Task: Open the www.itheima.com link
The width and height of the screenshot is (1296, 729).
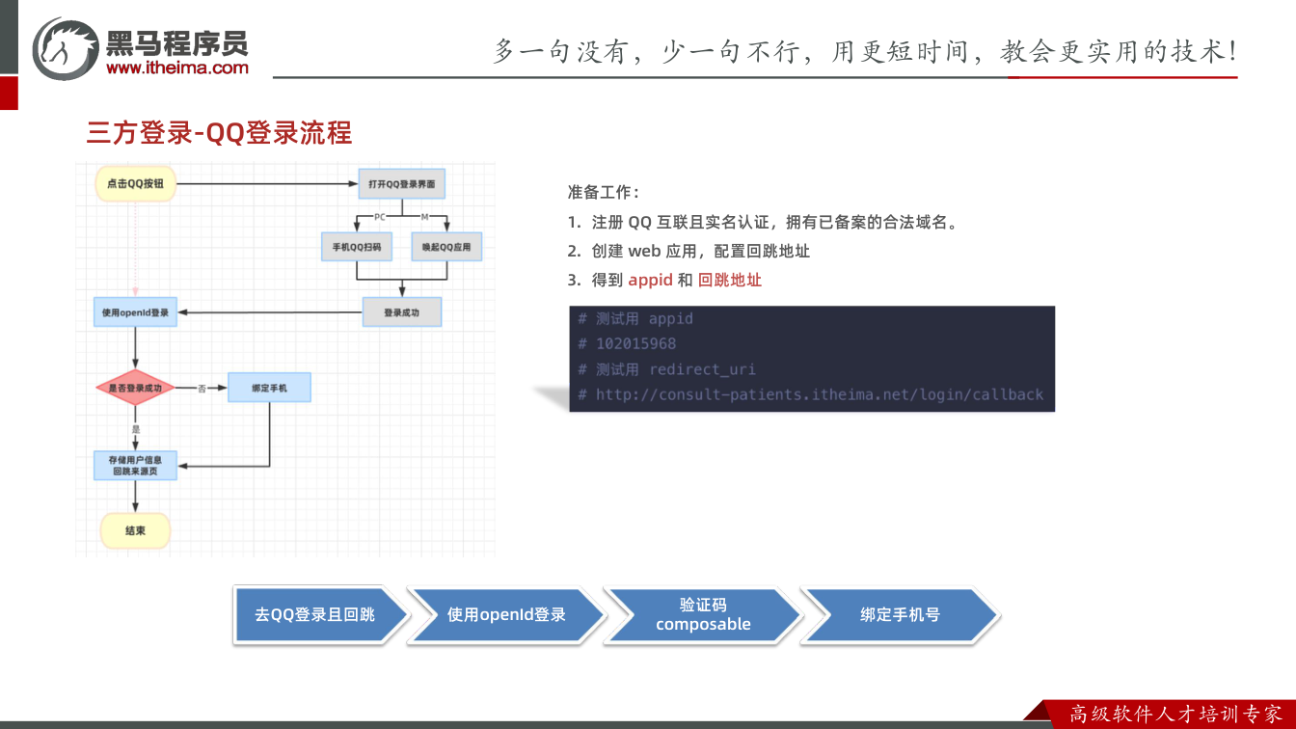Action: coord(176,67)
